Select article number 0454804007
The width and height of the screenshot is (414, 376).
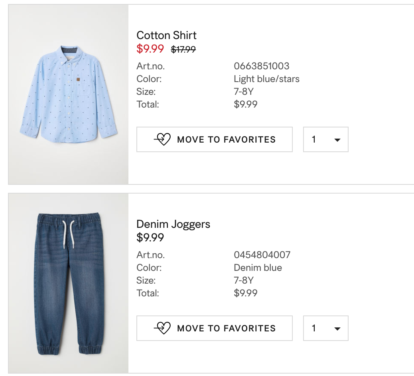(262, 255)
